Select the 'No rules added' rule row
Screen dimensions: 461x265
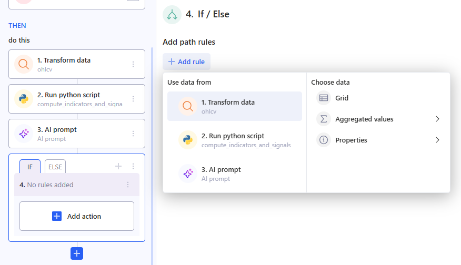[68, 185]
